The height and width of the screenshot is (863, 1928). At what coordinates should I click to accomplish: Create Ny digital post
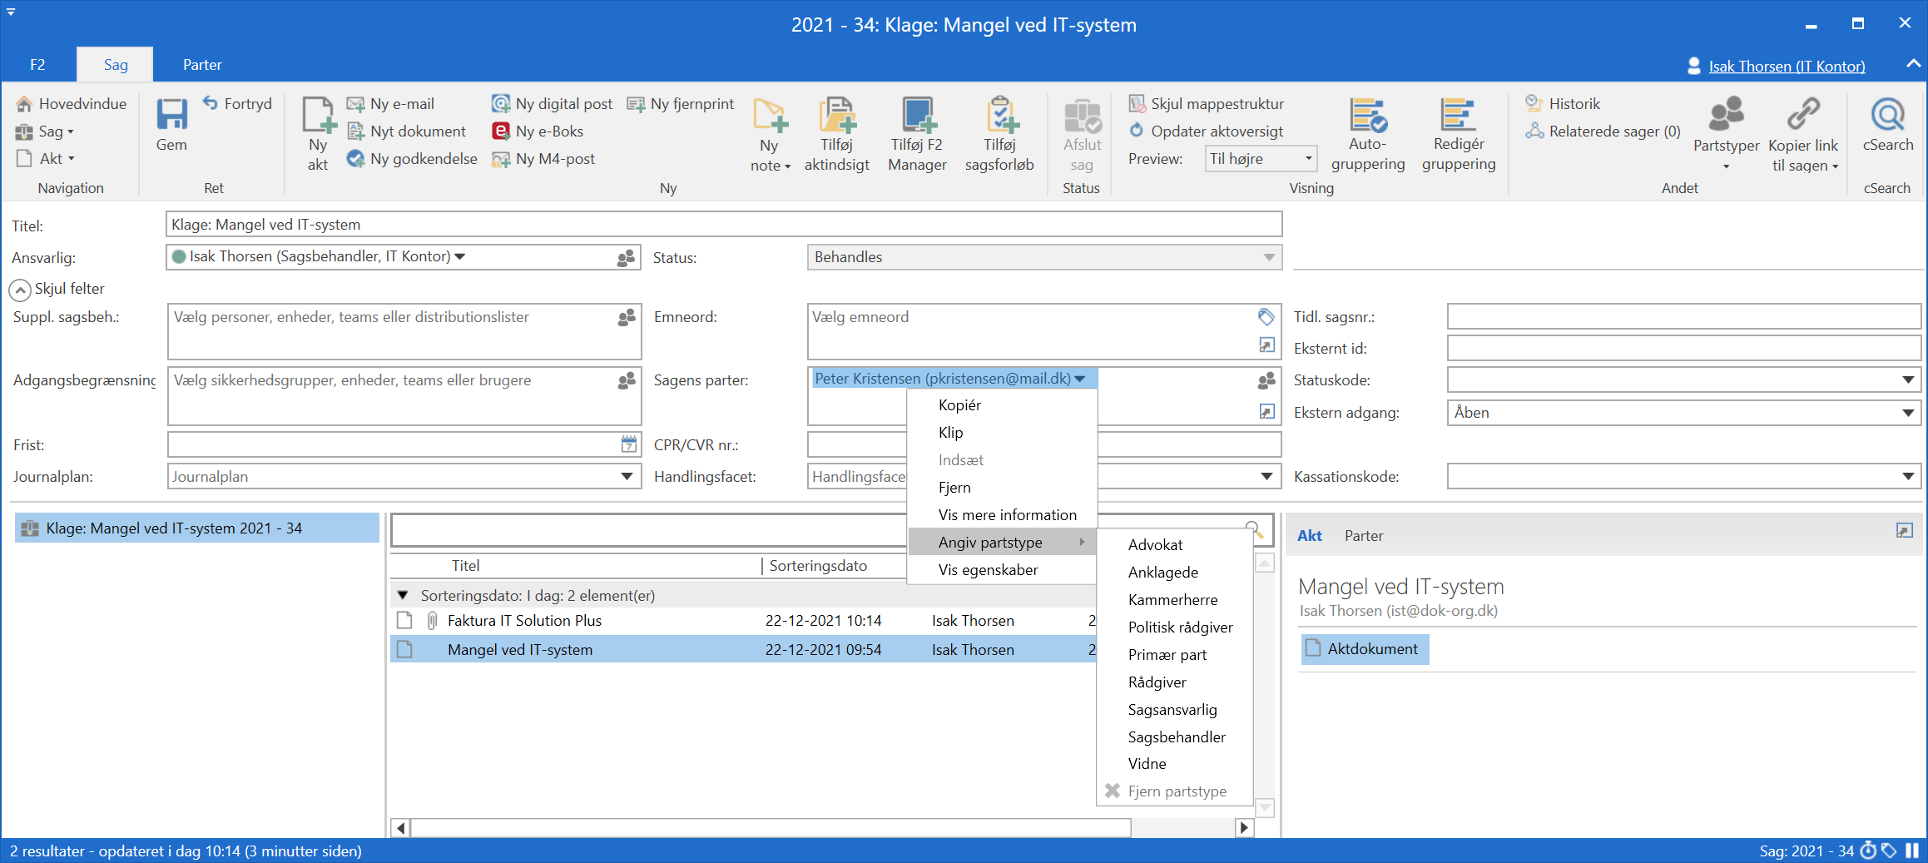[553, 103]
